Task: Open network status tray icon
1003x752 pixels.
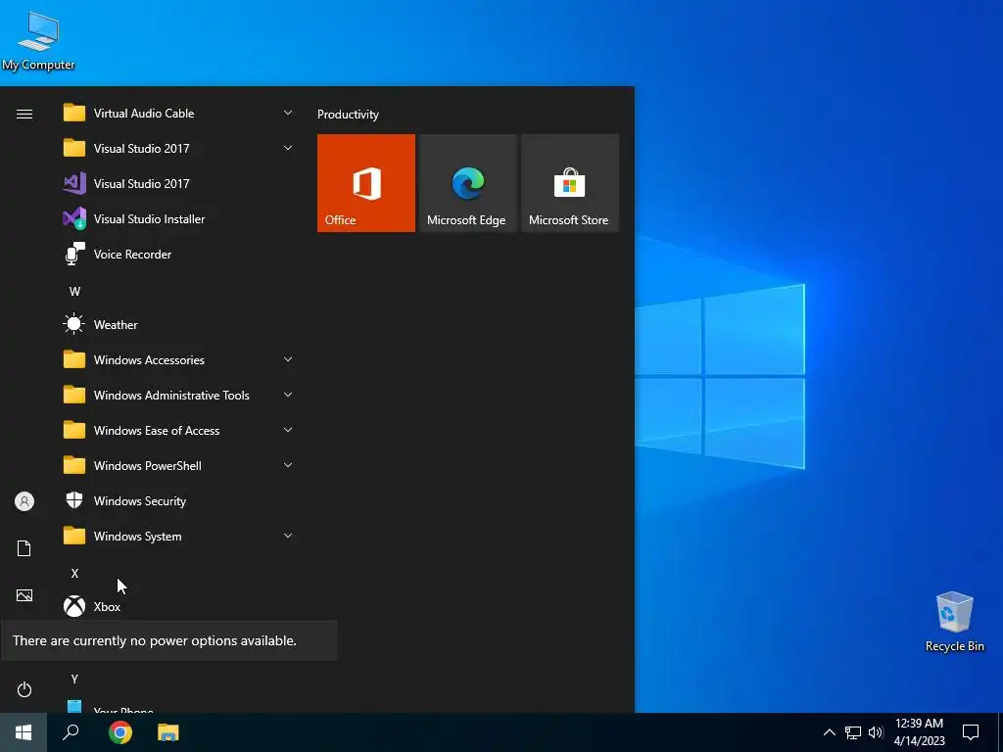Action: 853,732
